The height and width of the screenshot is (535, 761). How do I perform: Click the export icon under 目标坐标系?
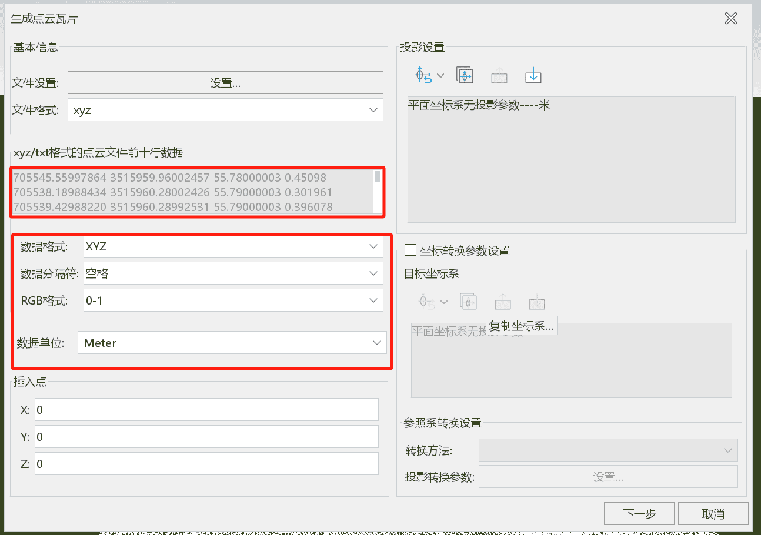502,301
